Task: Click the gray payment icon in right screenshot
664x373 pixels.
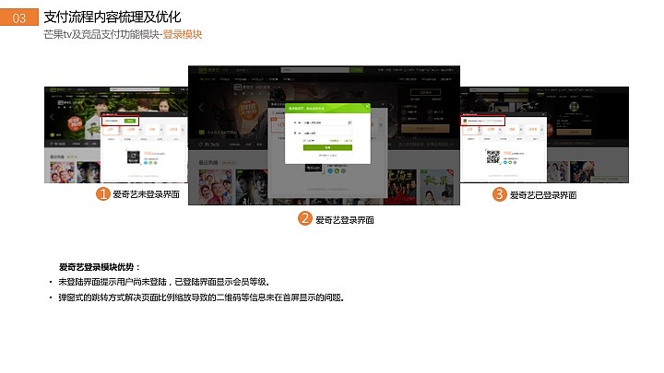Action: coord(515,162)
